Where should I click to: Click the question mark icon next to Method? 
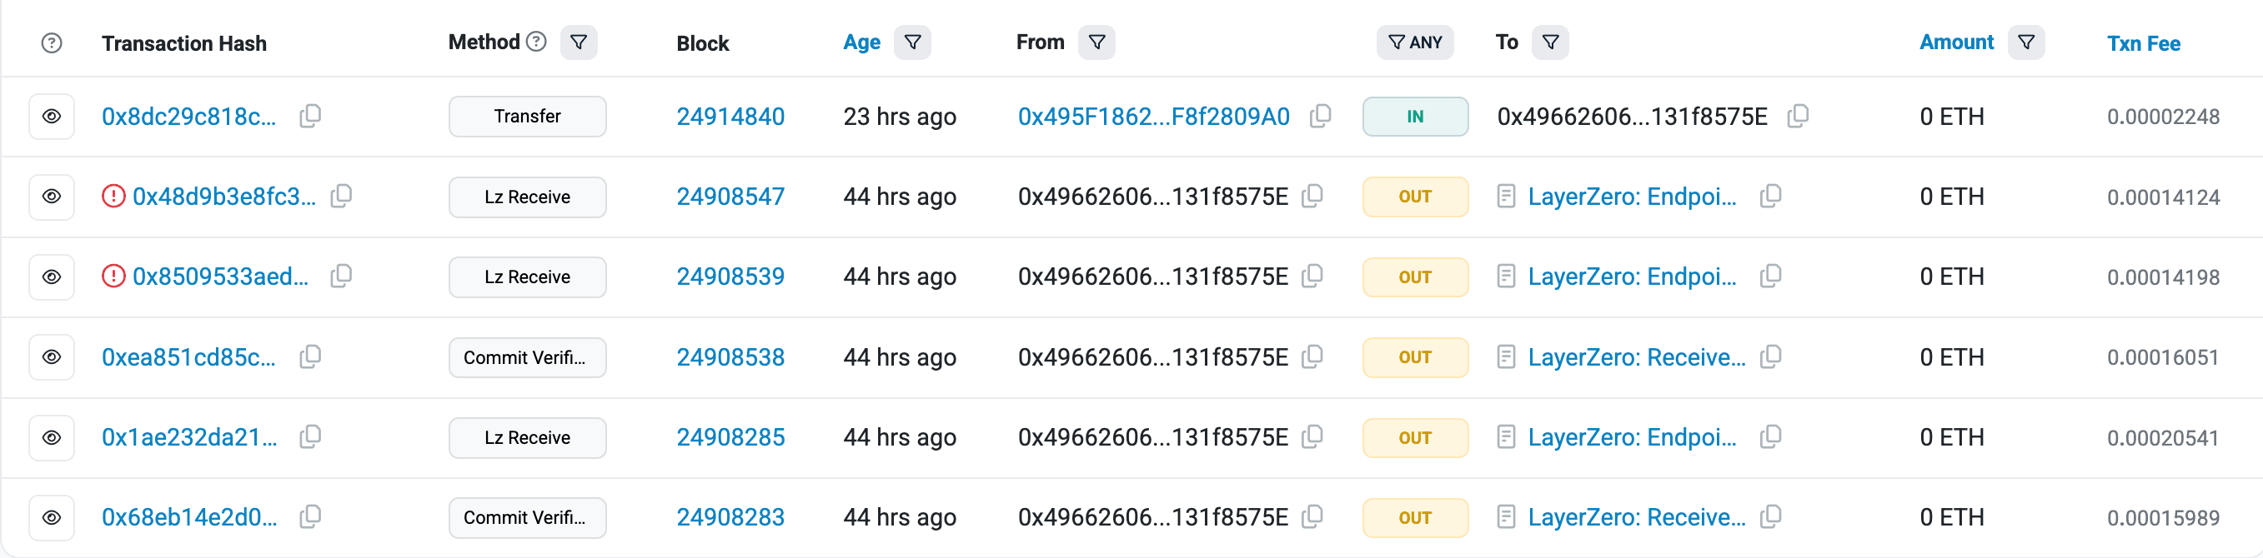tap(536, 42)
